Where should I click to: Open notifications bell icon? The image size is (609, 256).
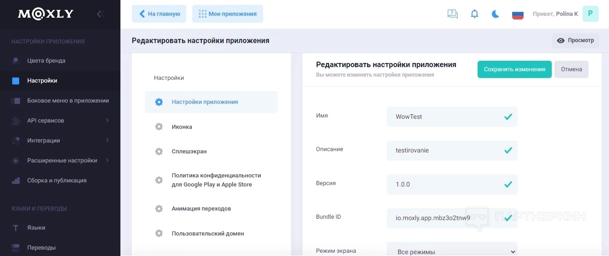click(474, 14)
